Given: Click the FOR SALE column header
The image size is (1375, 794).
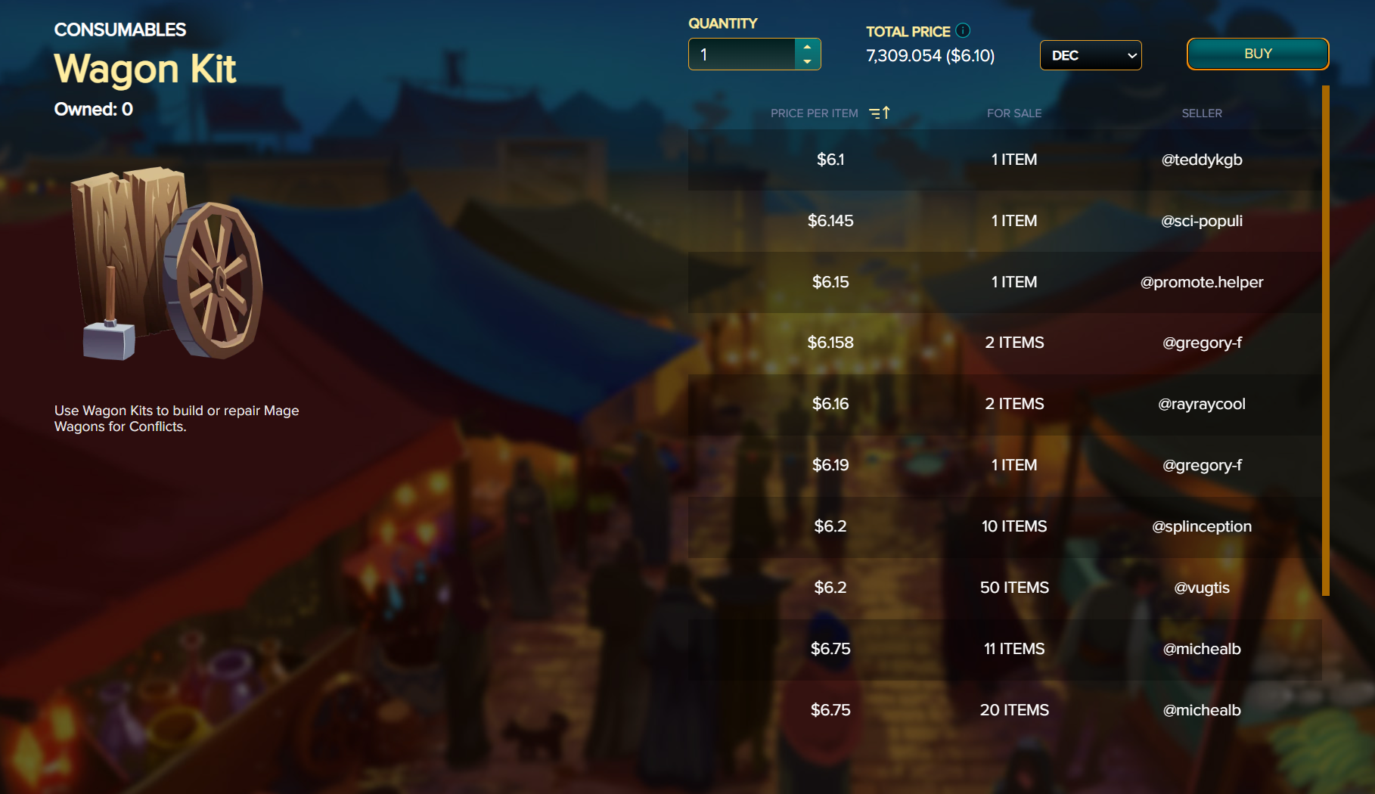Looking at the screenshot, I should [x=1014, y=113].
